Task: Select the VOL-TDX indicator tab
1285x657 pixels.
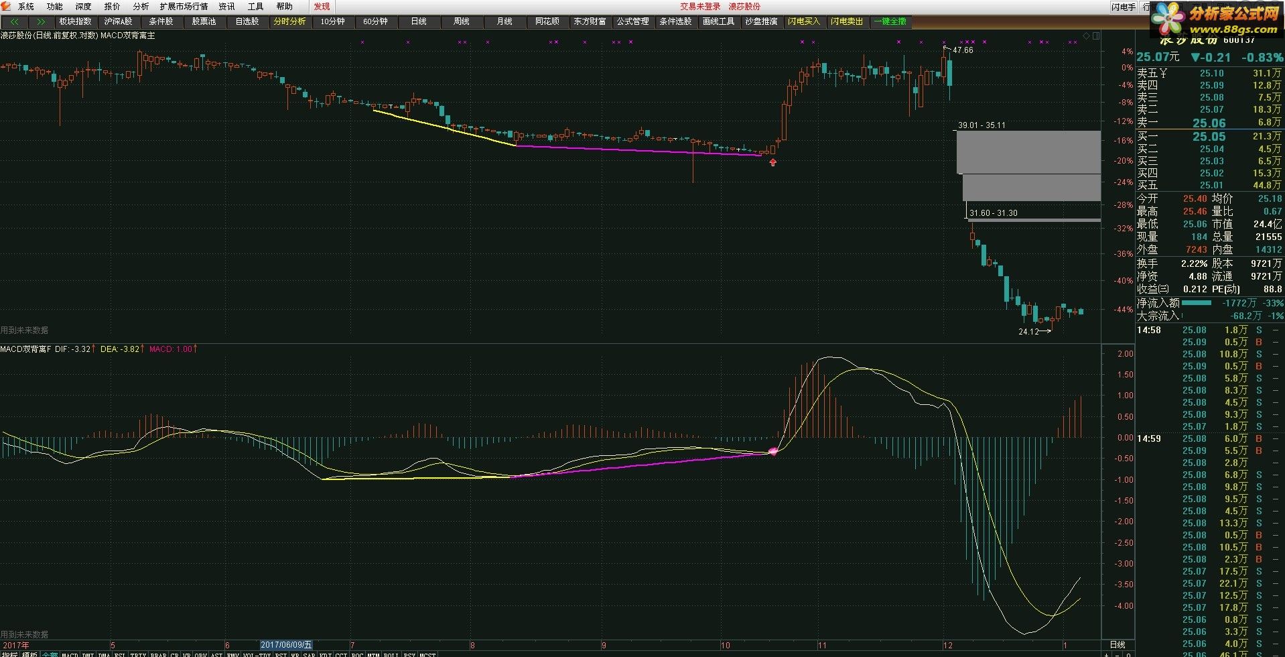Action: [257, 654]
